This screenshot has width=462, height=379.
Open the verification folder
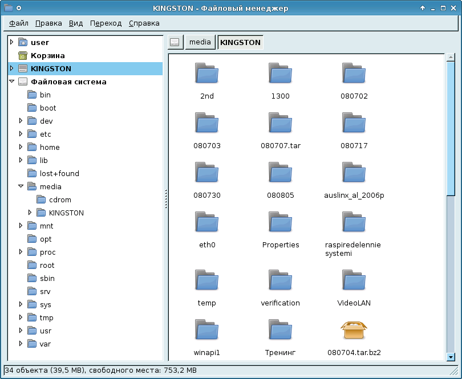[280, 279]
